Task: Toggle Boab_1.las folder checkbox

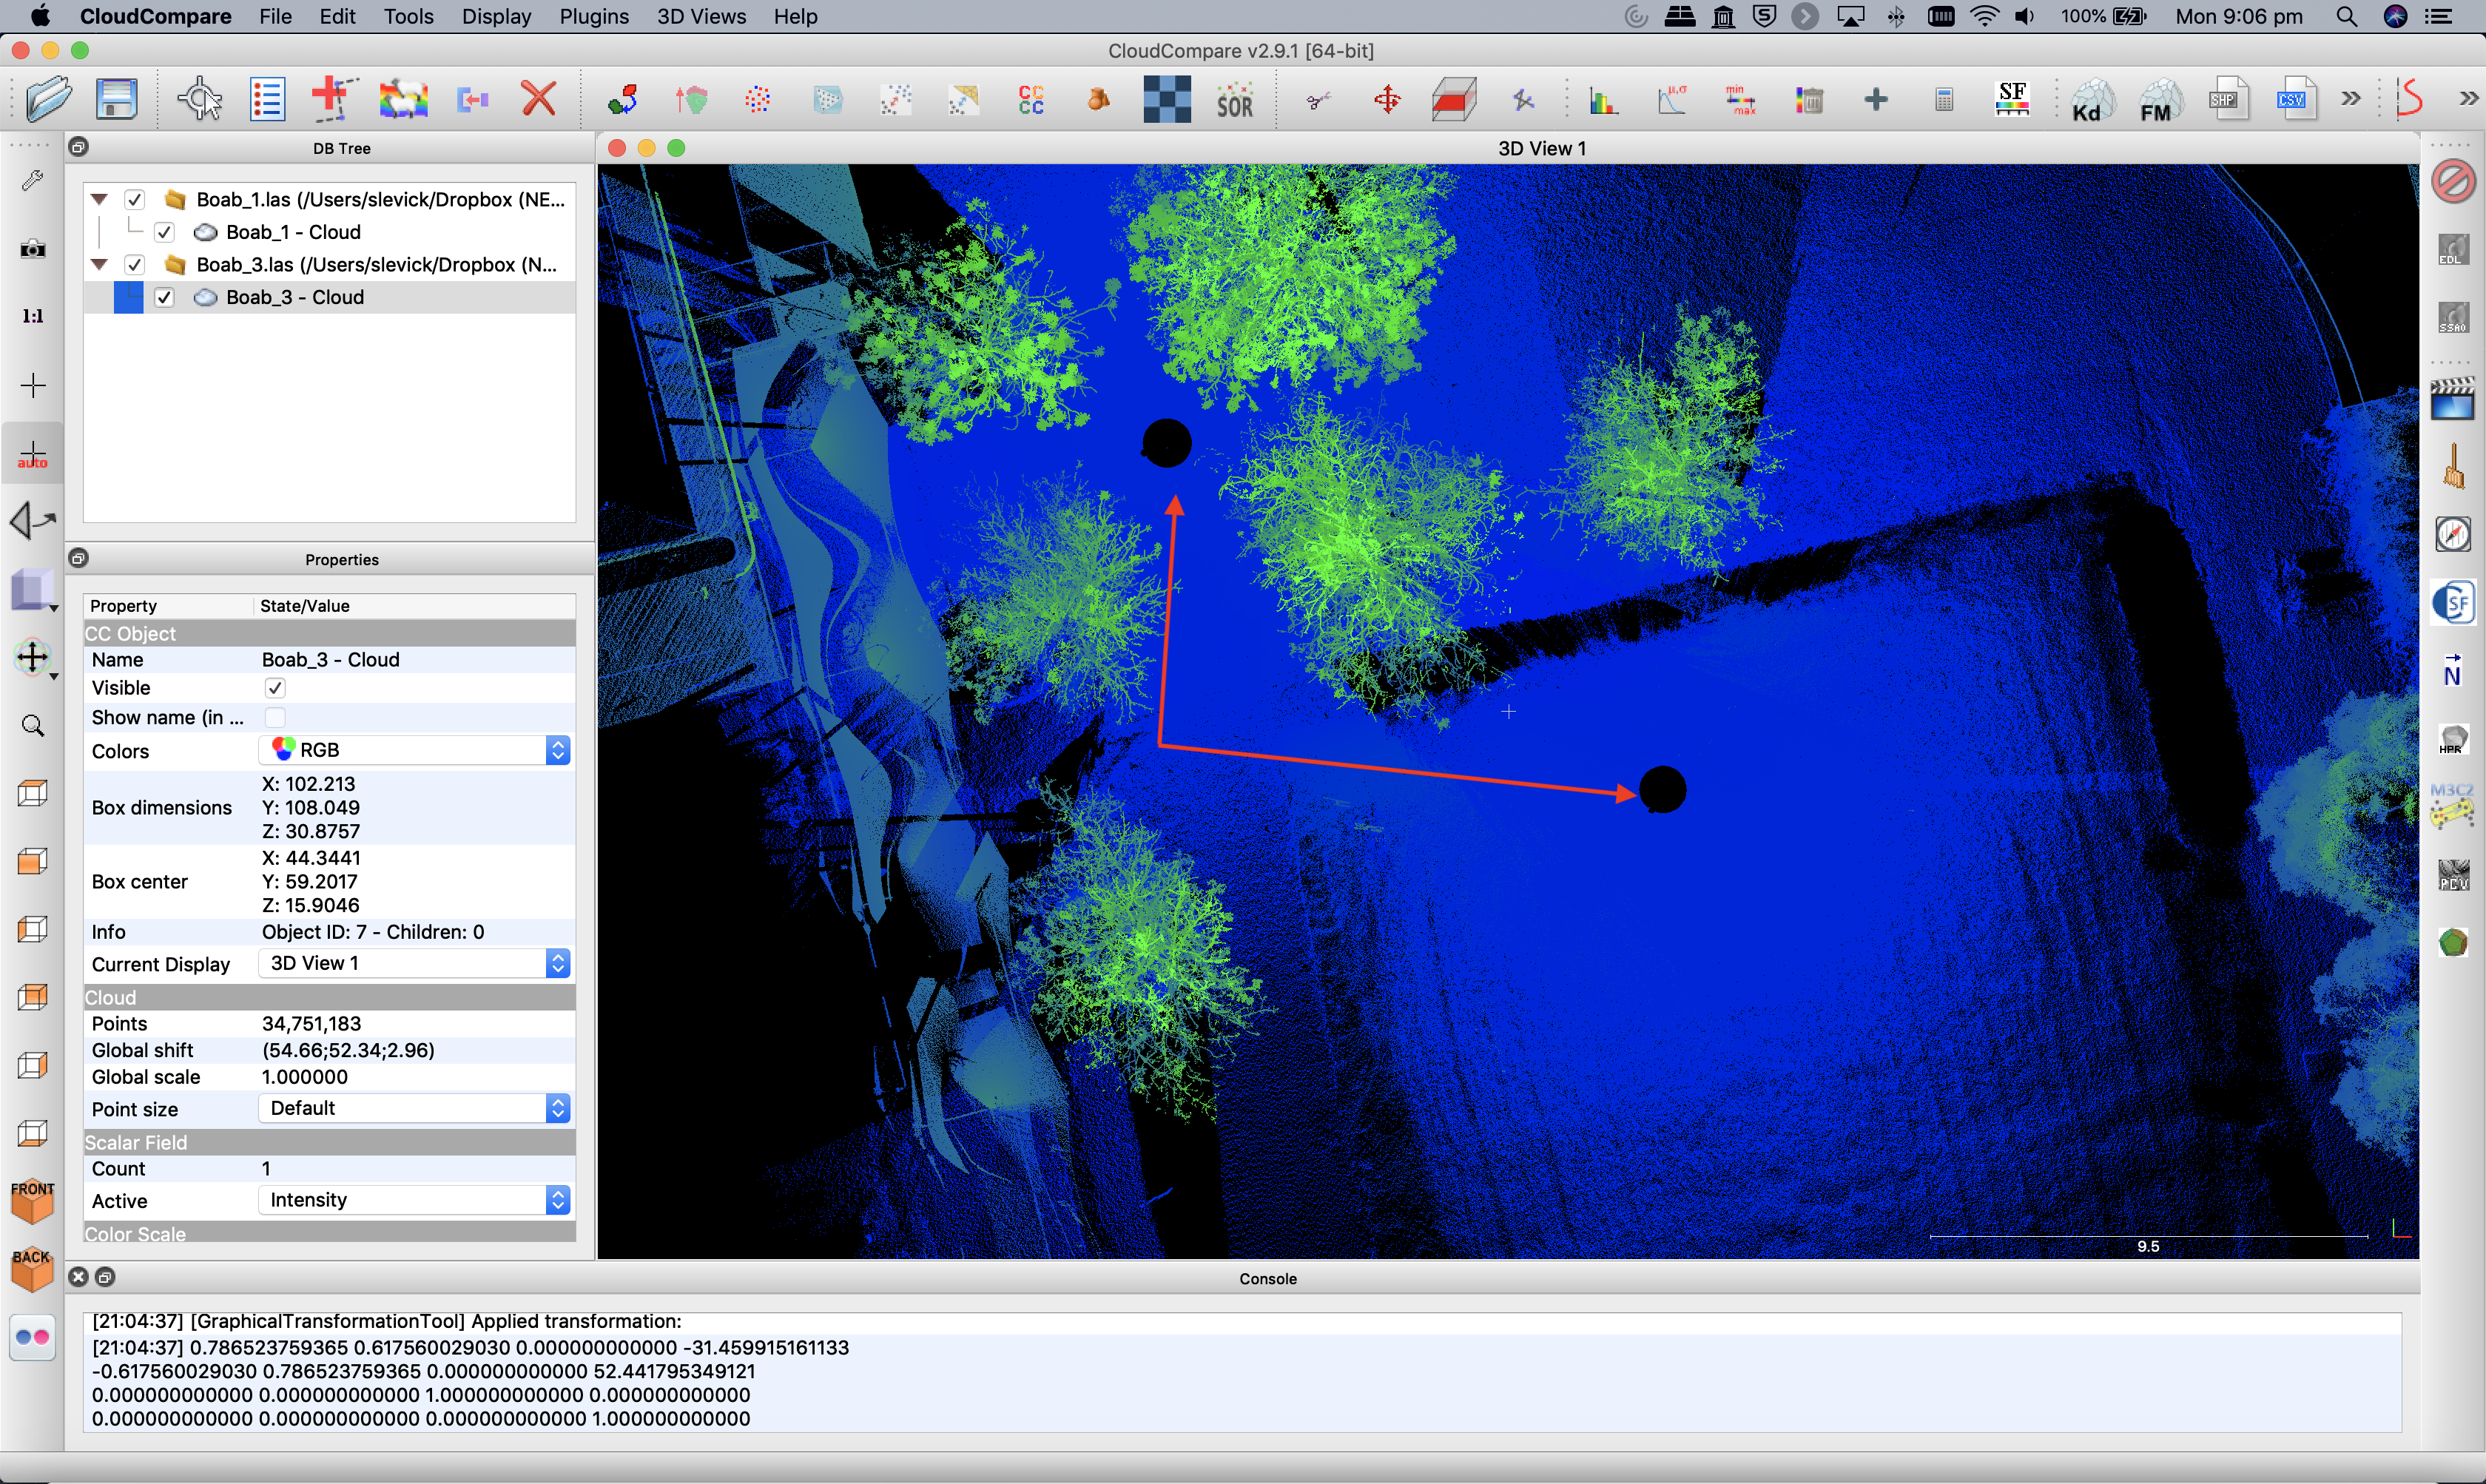Action: (x=134, y=199)
